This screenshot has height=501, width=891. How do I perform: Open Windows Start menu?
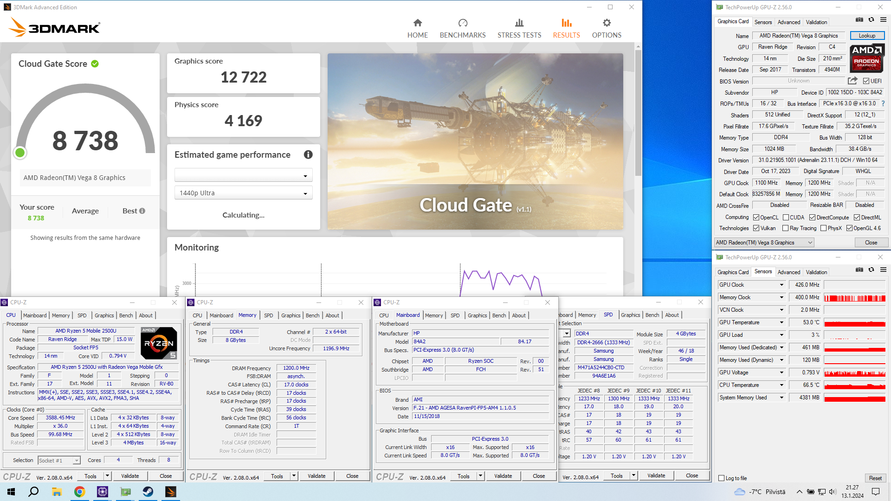tap(11, 492)
